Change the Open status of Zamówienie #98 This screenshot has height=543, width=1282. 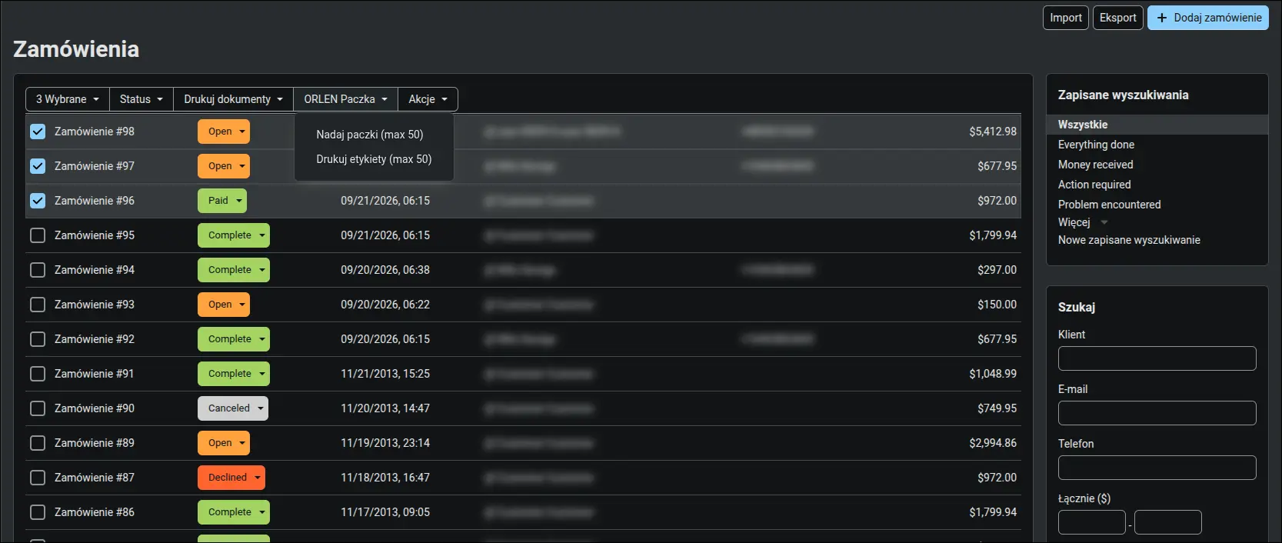point(224,132)
